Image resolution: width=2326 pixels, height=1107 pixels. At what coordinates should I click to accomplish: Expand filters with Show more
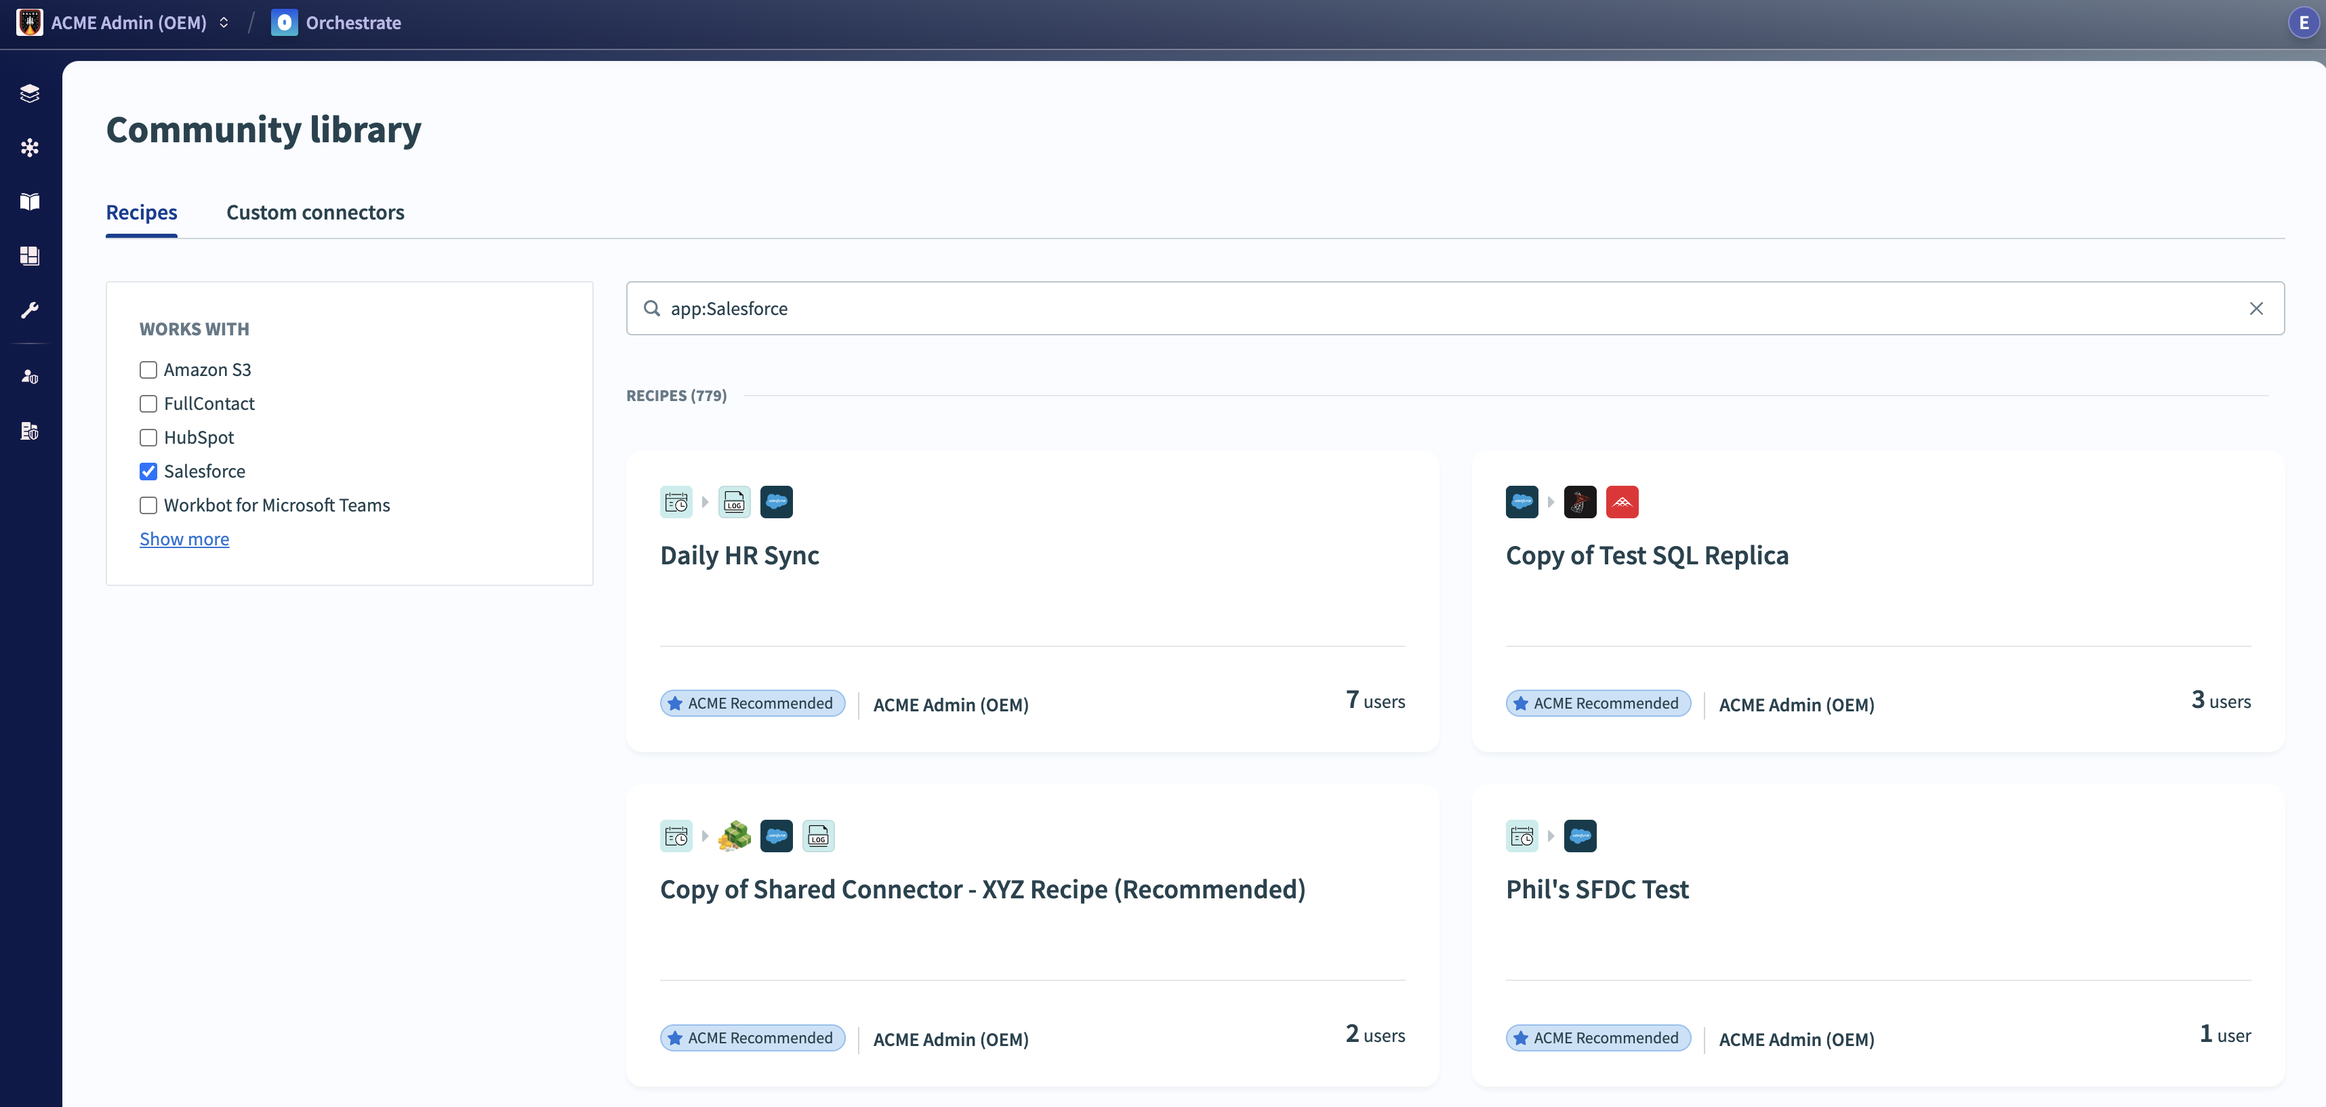184,538
